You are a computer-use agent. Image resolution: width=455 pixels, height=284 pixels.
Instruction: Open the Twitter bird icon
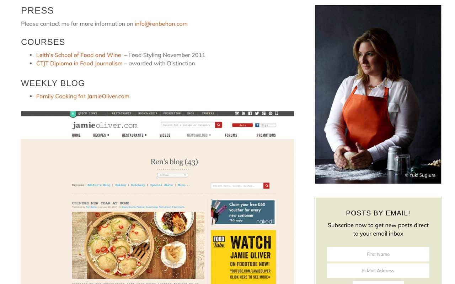pos(257,113)
